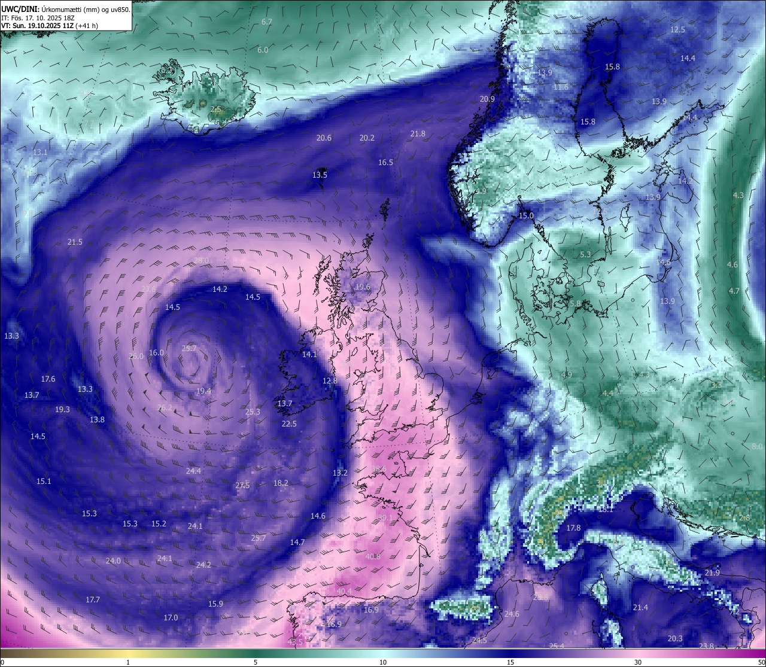Click the map value 39.1 over France
The width and height of the screenshot is (766, 667).
point(385,517)
